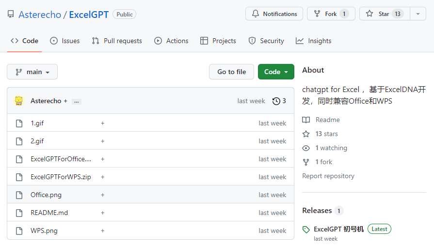
Task: Open commit history clock icon
Action: 276,101
